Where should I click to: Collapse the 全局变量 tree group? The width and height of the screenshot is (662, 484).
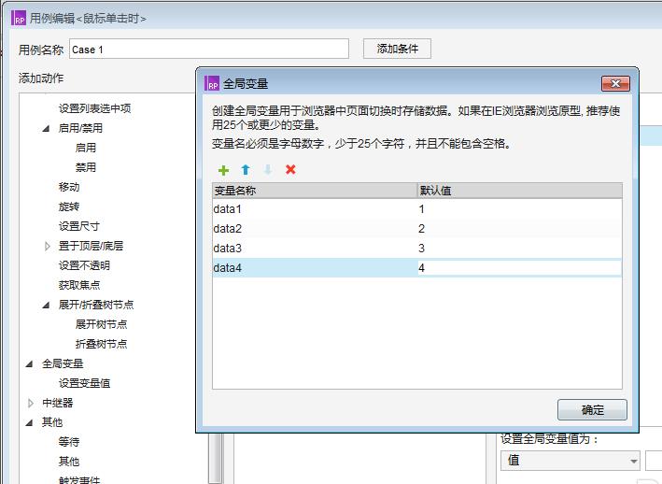point(29,363)
